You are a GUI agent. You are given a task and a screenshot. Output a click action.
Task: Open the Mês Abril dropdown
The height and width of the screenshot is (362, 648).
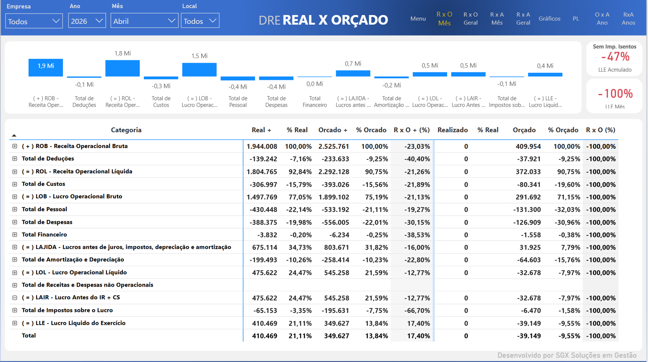tap(144, 21)
